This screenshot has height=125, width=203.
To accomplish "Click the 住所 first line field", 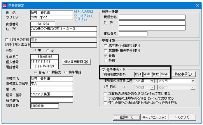I will coord(64,29).
